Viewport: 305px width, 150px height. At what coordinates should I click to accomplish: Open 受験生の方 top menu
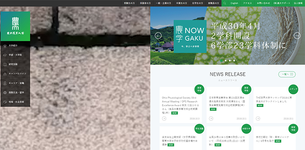129,3
